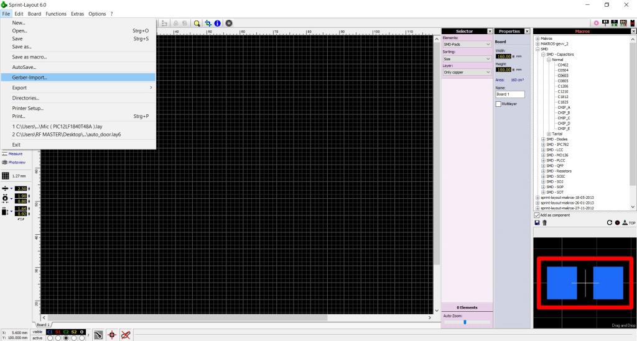The width and height of the screenshot is (637, 341).
Task: Uncheck Add as component checkbox
Action: coord(537,215)
